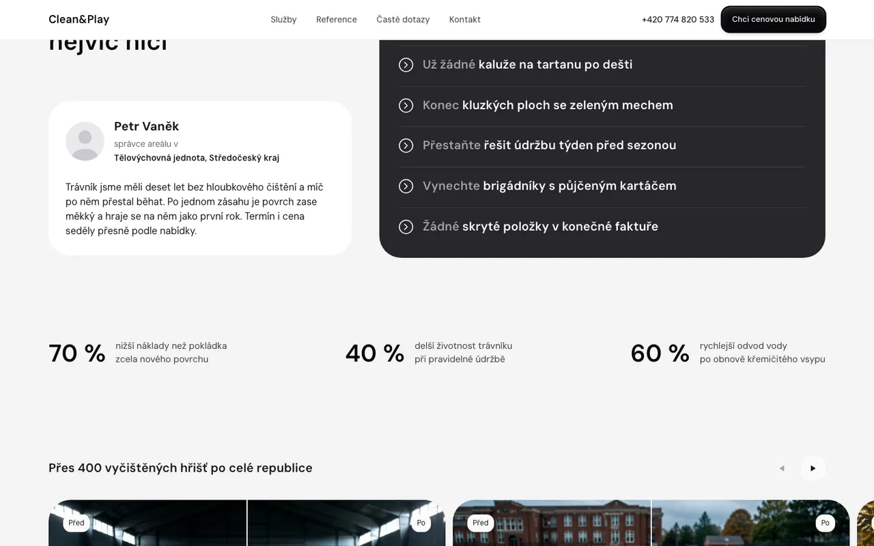Click the arrow icon beside "kaluže na tartanu"

(406, 65)
